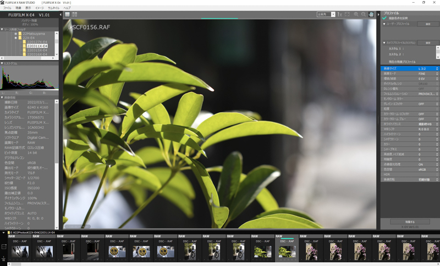Change film simulation PROVIA stepper

point(437,94)
